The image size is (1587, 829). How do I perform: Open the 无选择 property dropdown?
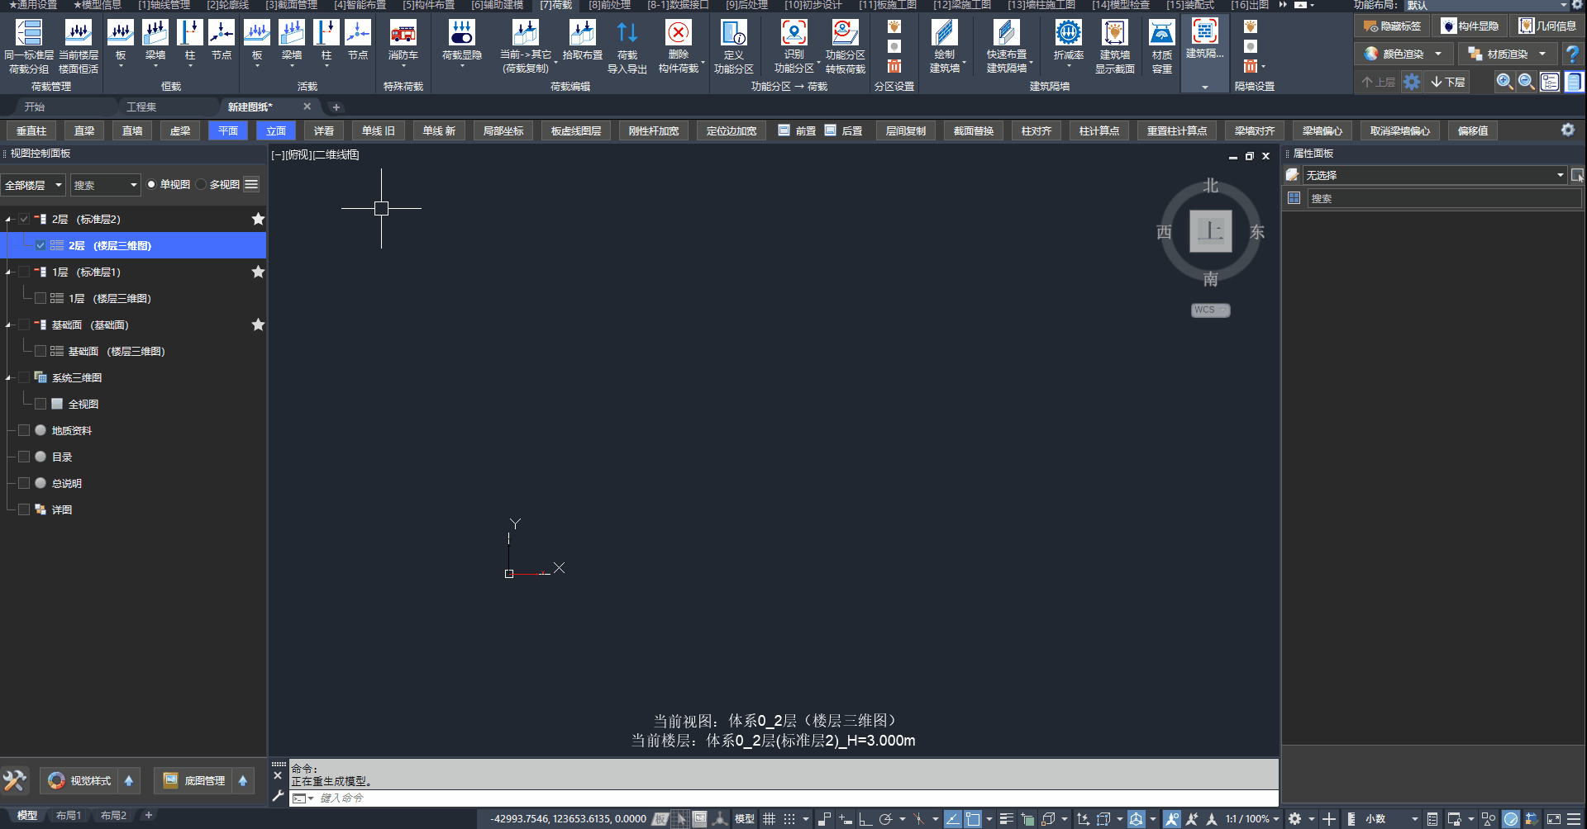tap(1434, 175)
